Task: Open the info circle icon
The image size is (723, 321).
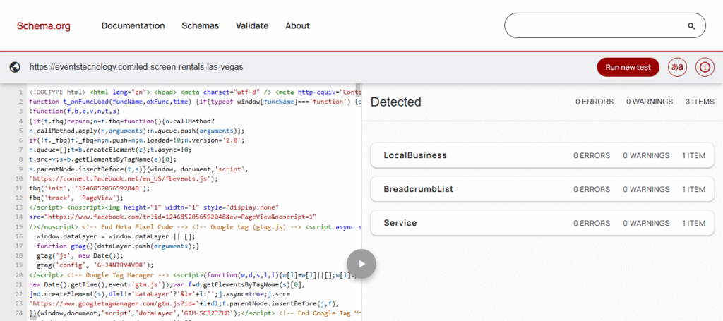Action: 704,67
